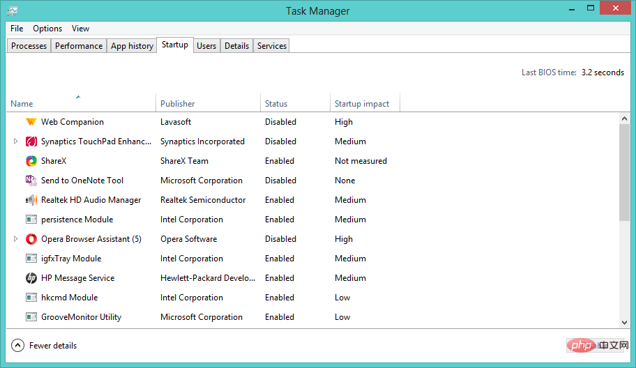Open the Services tab
Image resolution: width=636 pixels, height=368 pixels.
271,46
